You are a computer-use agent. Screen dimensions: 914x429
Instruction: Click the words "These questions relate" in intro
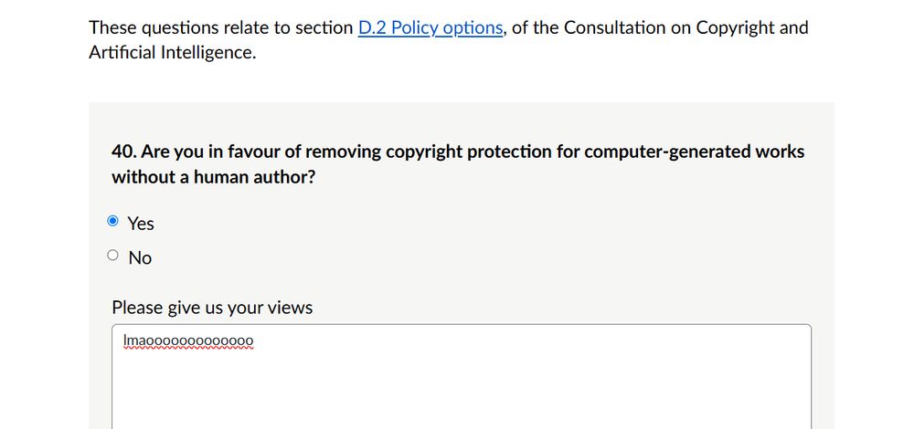tap(178, 27)
